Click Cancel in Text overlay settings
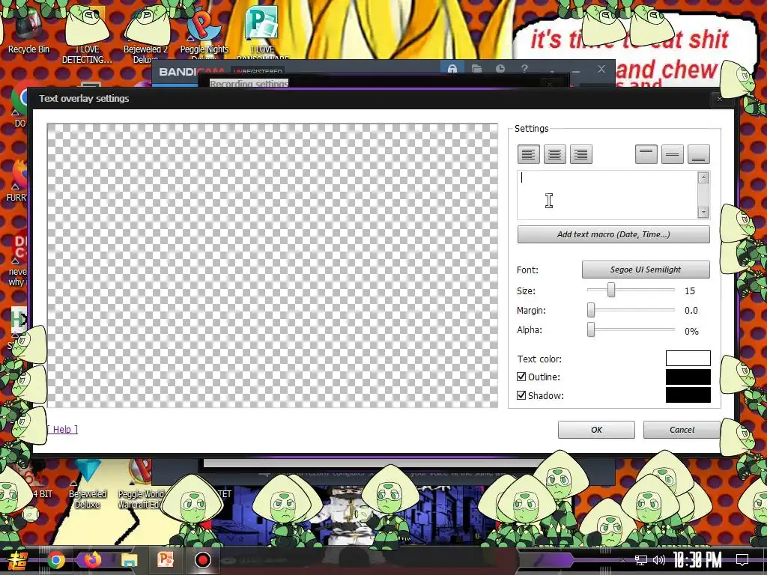This screenshot has width=767, height=575. (x=682, y=430)
